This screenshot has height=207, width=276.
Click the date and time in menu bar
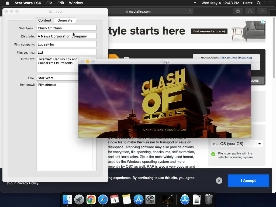pyautogui.click(x=220, y=3)
